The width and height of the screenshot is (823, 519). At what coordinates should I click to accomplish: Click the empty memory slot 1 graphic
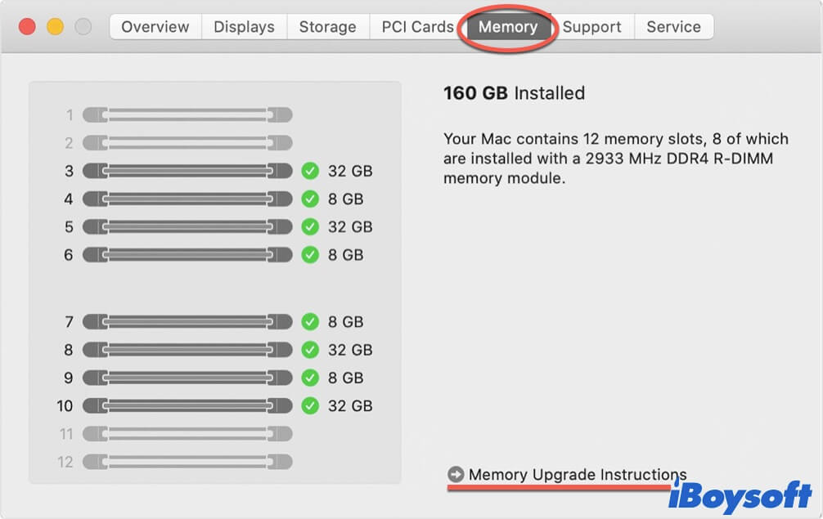point(187,115)
